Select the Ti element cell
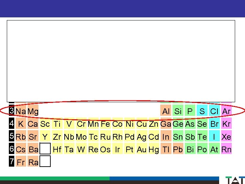 pos(57,123)
